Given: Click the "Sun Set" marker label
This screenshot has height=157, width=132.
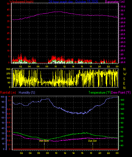Looking at the screenshot, I should click(92, 141).
